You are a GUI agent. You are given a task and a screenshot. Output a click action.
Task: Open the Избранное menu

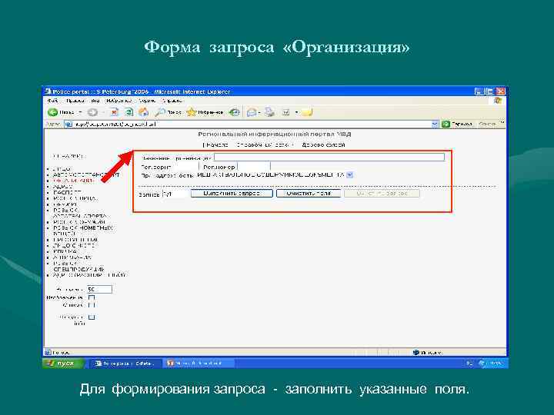(119, 101)
